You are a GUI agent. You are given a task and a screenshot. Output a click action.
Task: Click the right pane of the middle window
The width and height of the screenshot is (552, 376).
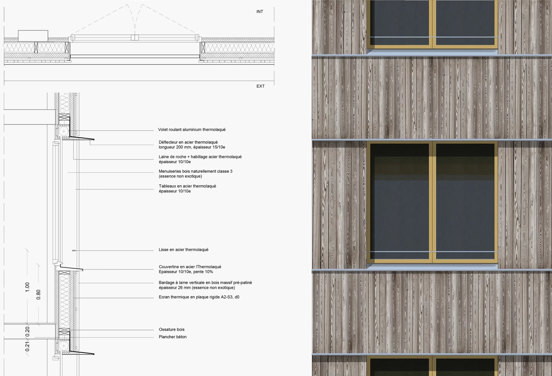(465, 201)
